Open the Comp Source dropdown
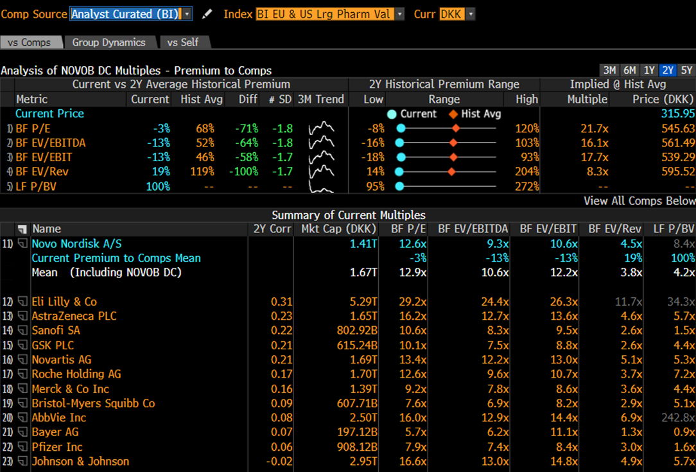Screen dimensions: 696x472 tap(187, 14)
